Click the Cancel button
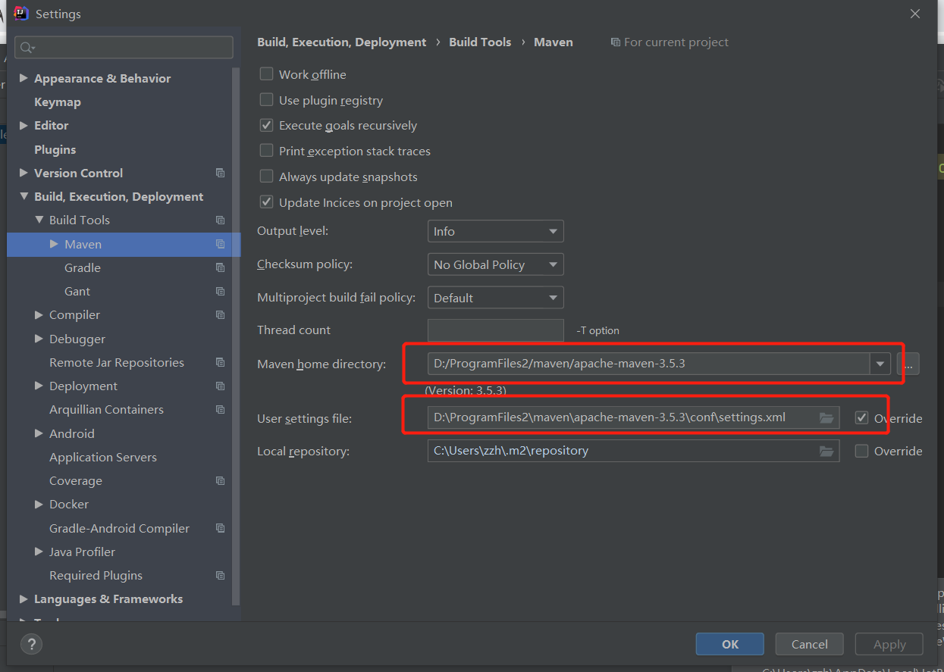The width and height of the screenshot is (944, 672). (810, 644)
